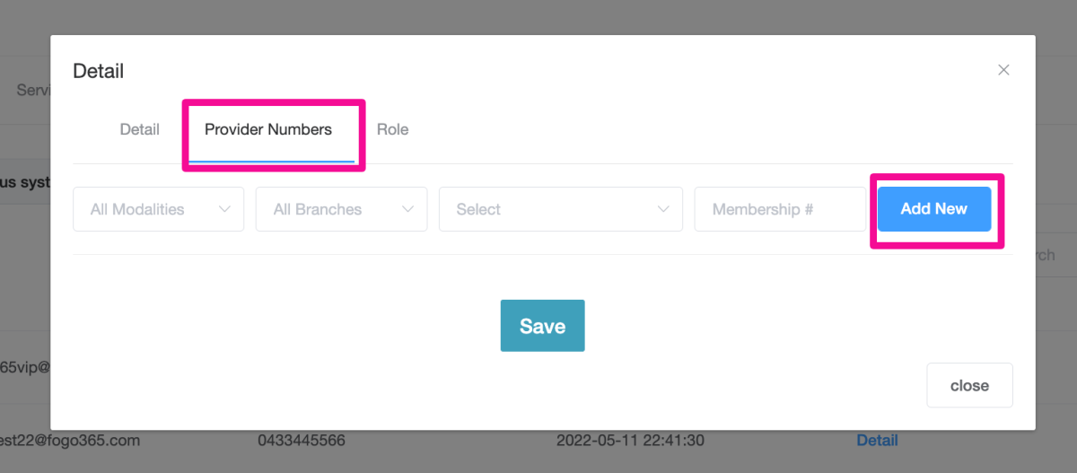Select phone number 0433445566 in background table
Screen dimensions: 1077x473
pos(302,440)
